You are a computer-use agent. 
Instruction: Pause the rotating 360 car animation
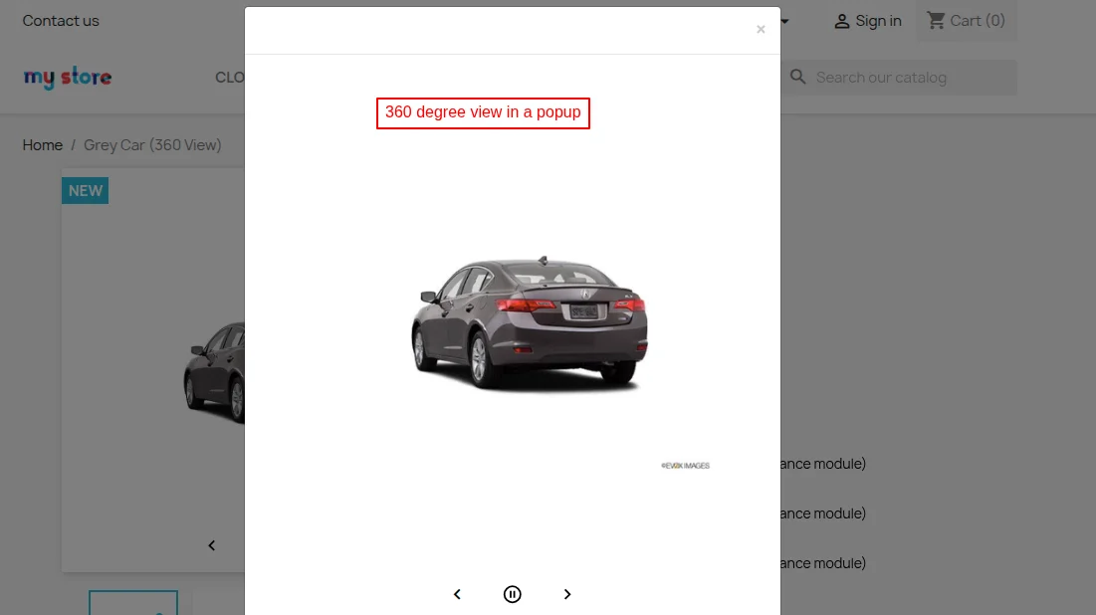click(512, 594)
